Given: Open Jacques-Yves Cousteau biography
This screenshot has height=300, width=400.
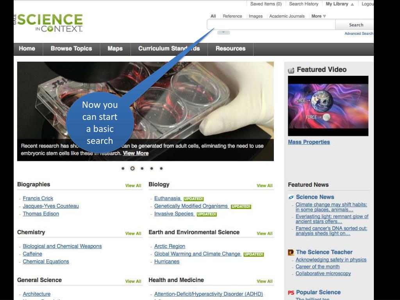Looking at the screenshot, I should pyautogui.click(x=51, y=206).
